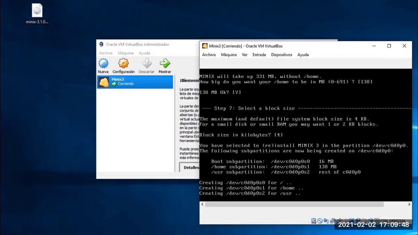Click 'Creating /dev/c0d0p0s2 for /usr' line
418x235 pixels.
250,193
